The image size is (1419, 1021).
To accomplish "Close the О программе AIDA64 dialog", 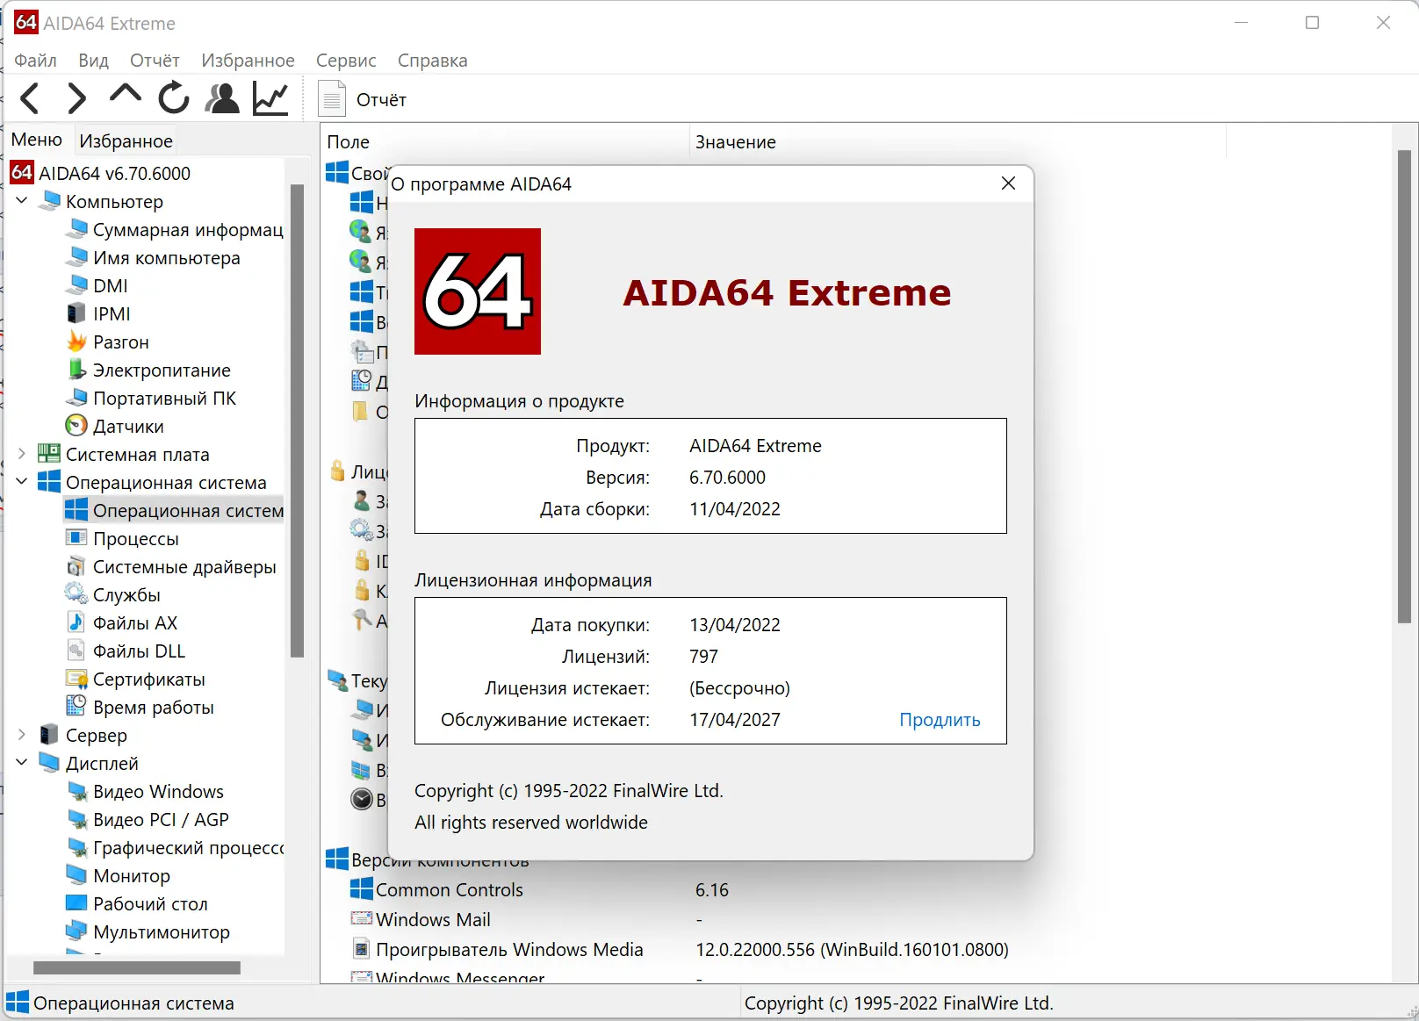I will click(1008, 183).
